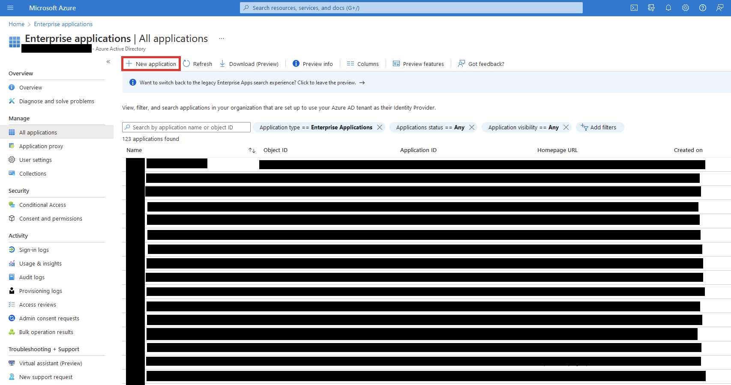
Task: Remove the Application visibility filter
Action: coord(566,127)
